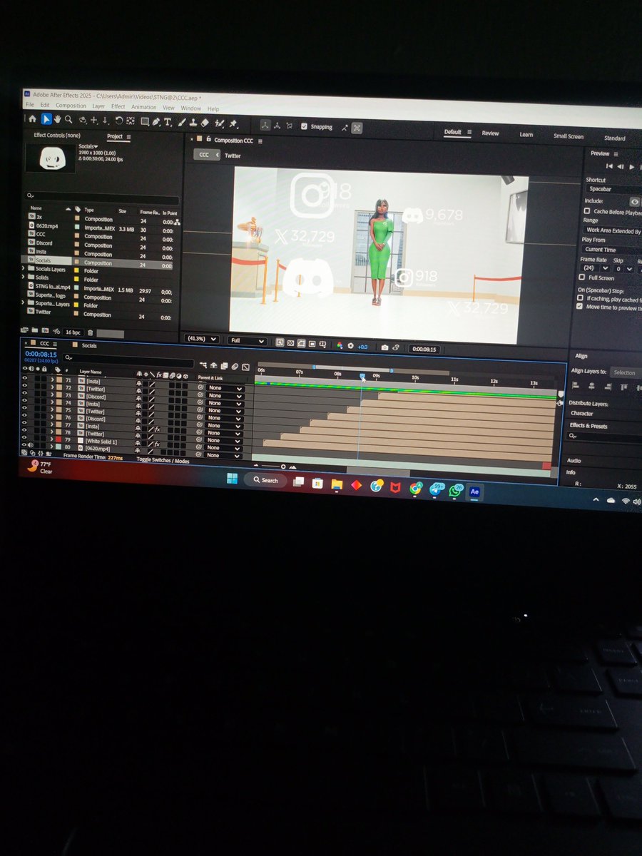The height and width of the screenshot is (856, 642).
Task: Activate the Selection arrow tool
Action: pos(46,119)
